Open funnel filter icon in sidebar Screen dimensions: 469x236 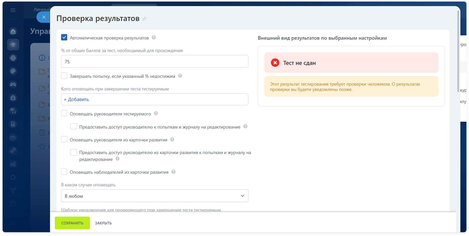[x=13, y=190]
